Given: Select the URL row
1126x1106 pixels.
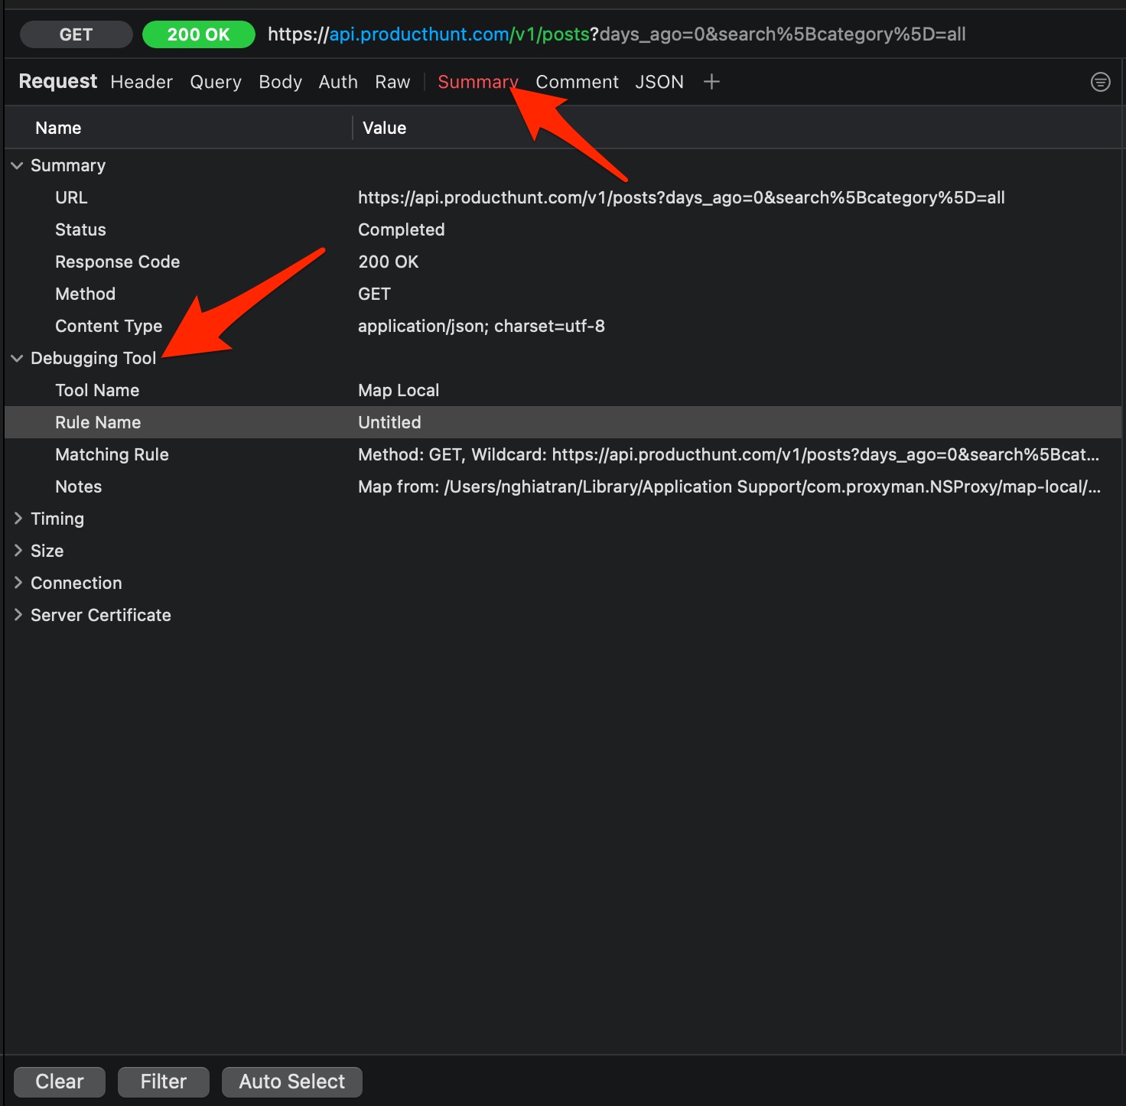Looking at the screenshot, I should (x=563, y=197).
